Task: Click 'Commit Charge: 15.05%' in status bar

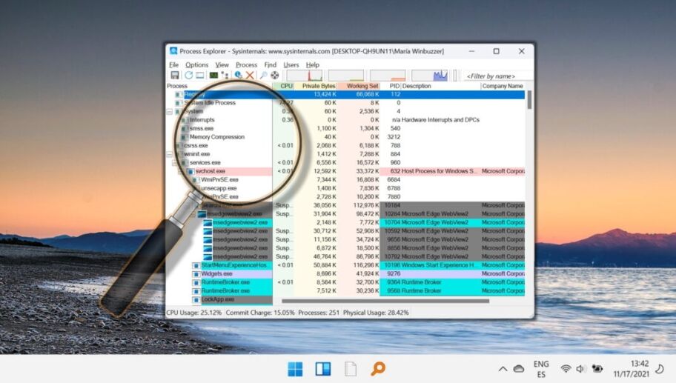Action: (x=260, y=313)
